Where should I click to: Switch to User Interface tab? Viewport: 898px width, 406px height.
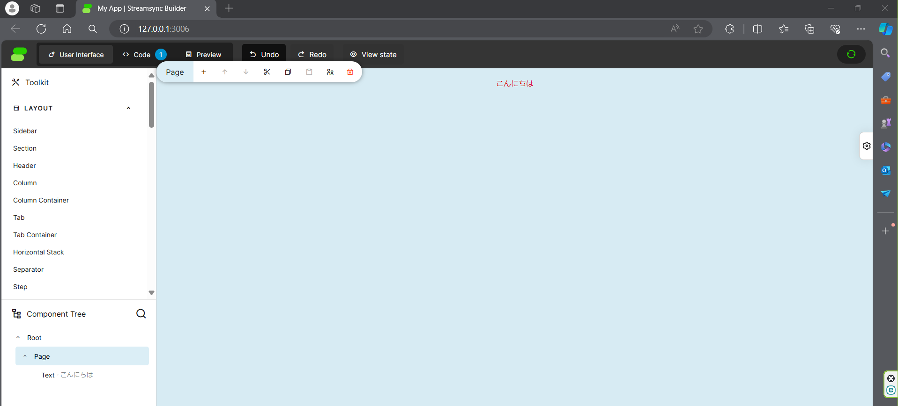76,55
